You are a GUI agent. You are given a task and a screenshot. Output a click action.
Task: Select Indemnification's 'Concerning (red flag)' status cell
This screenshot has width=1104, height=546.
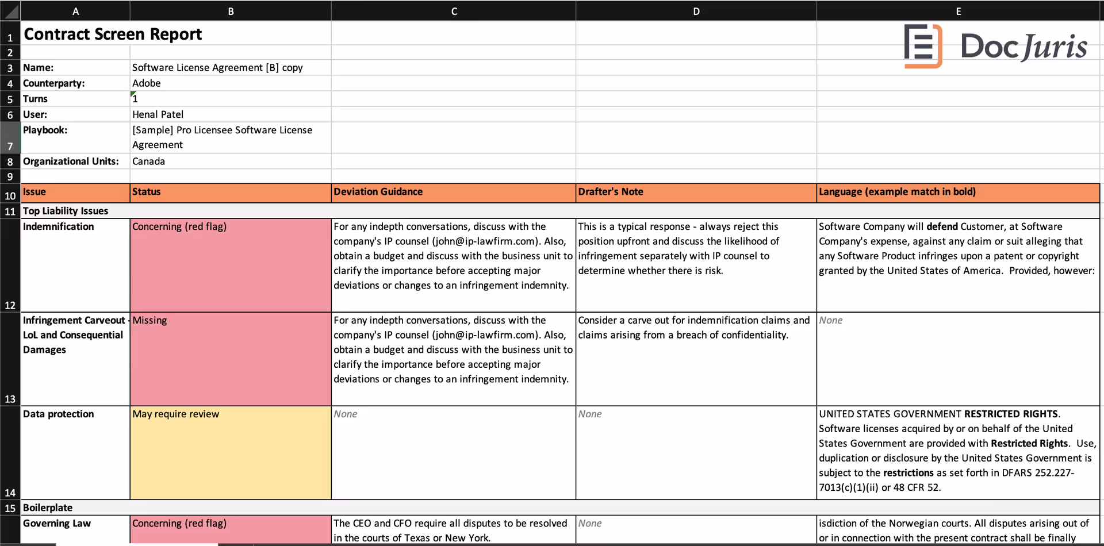click(x=231, y=266)
